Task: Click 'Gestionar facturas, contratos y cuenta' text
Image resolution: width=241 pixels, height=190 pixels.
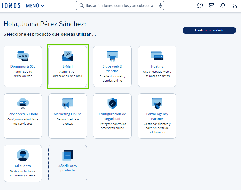Action: 23,173
